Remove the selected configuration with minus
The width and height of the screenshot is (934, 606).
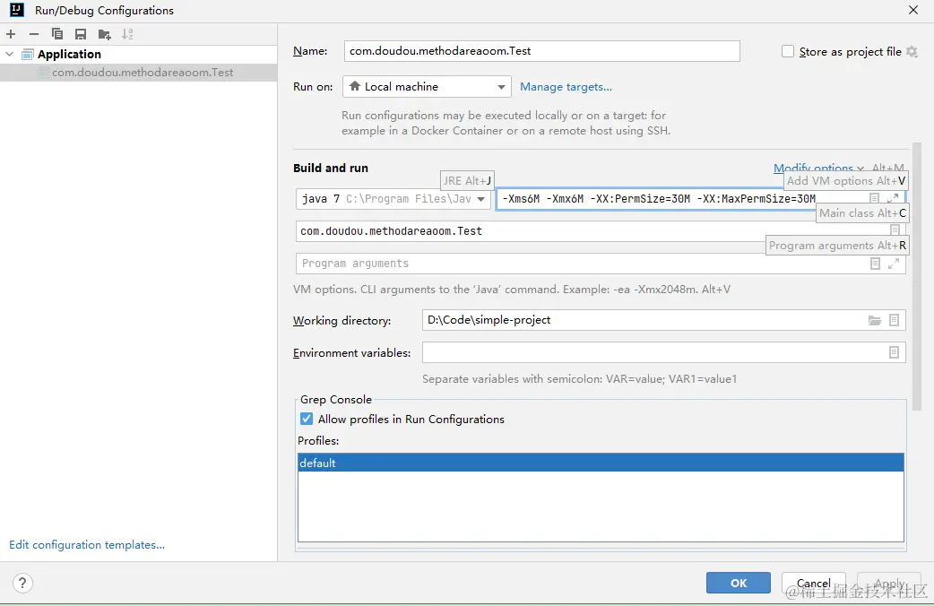click(x=34, y=34)
